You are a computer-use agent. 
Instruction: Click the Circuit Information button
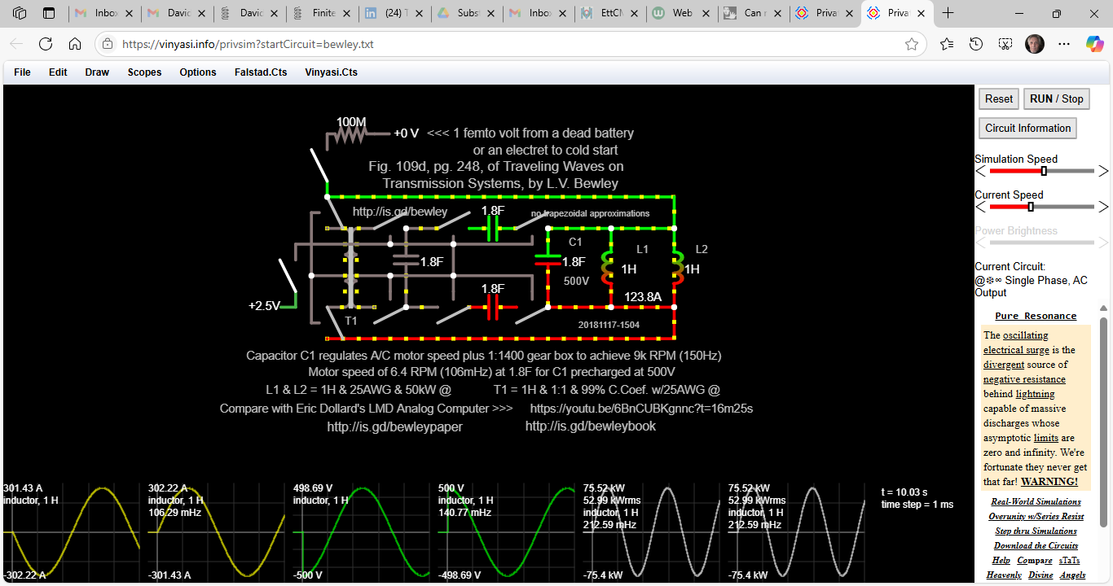pyautogui.click(x=1027, y=128)
